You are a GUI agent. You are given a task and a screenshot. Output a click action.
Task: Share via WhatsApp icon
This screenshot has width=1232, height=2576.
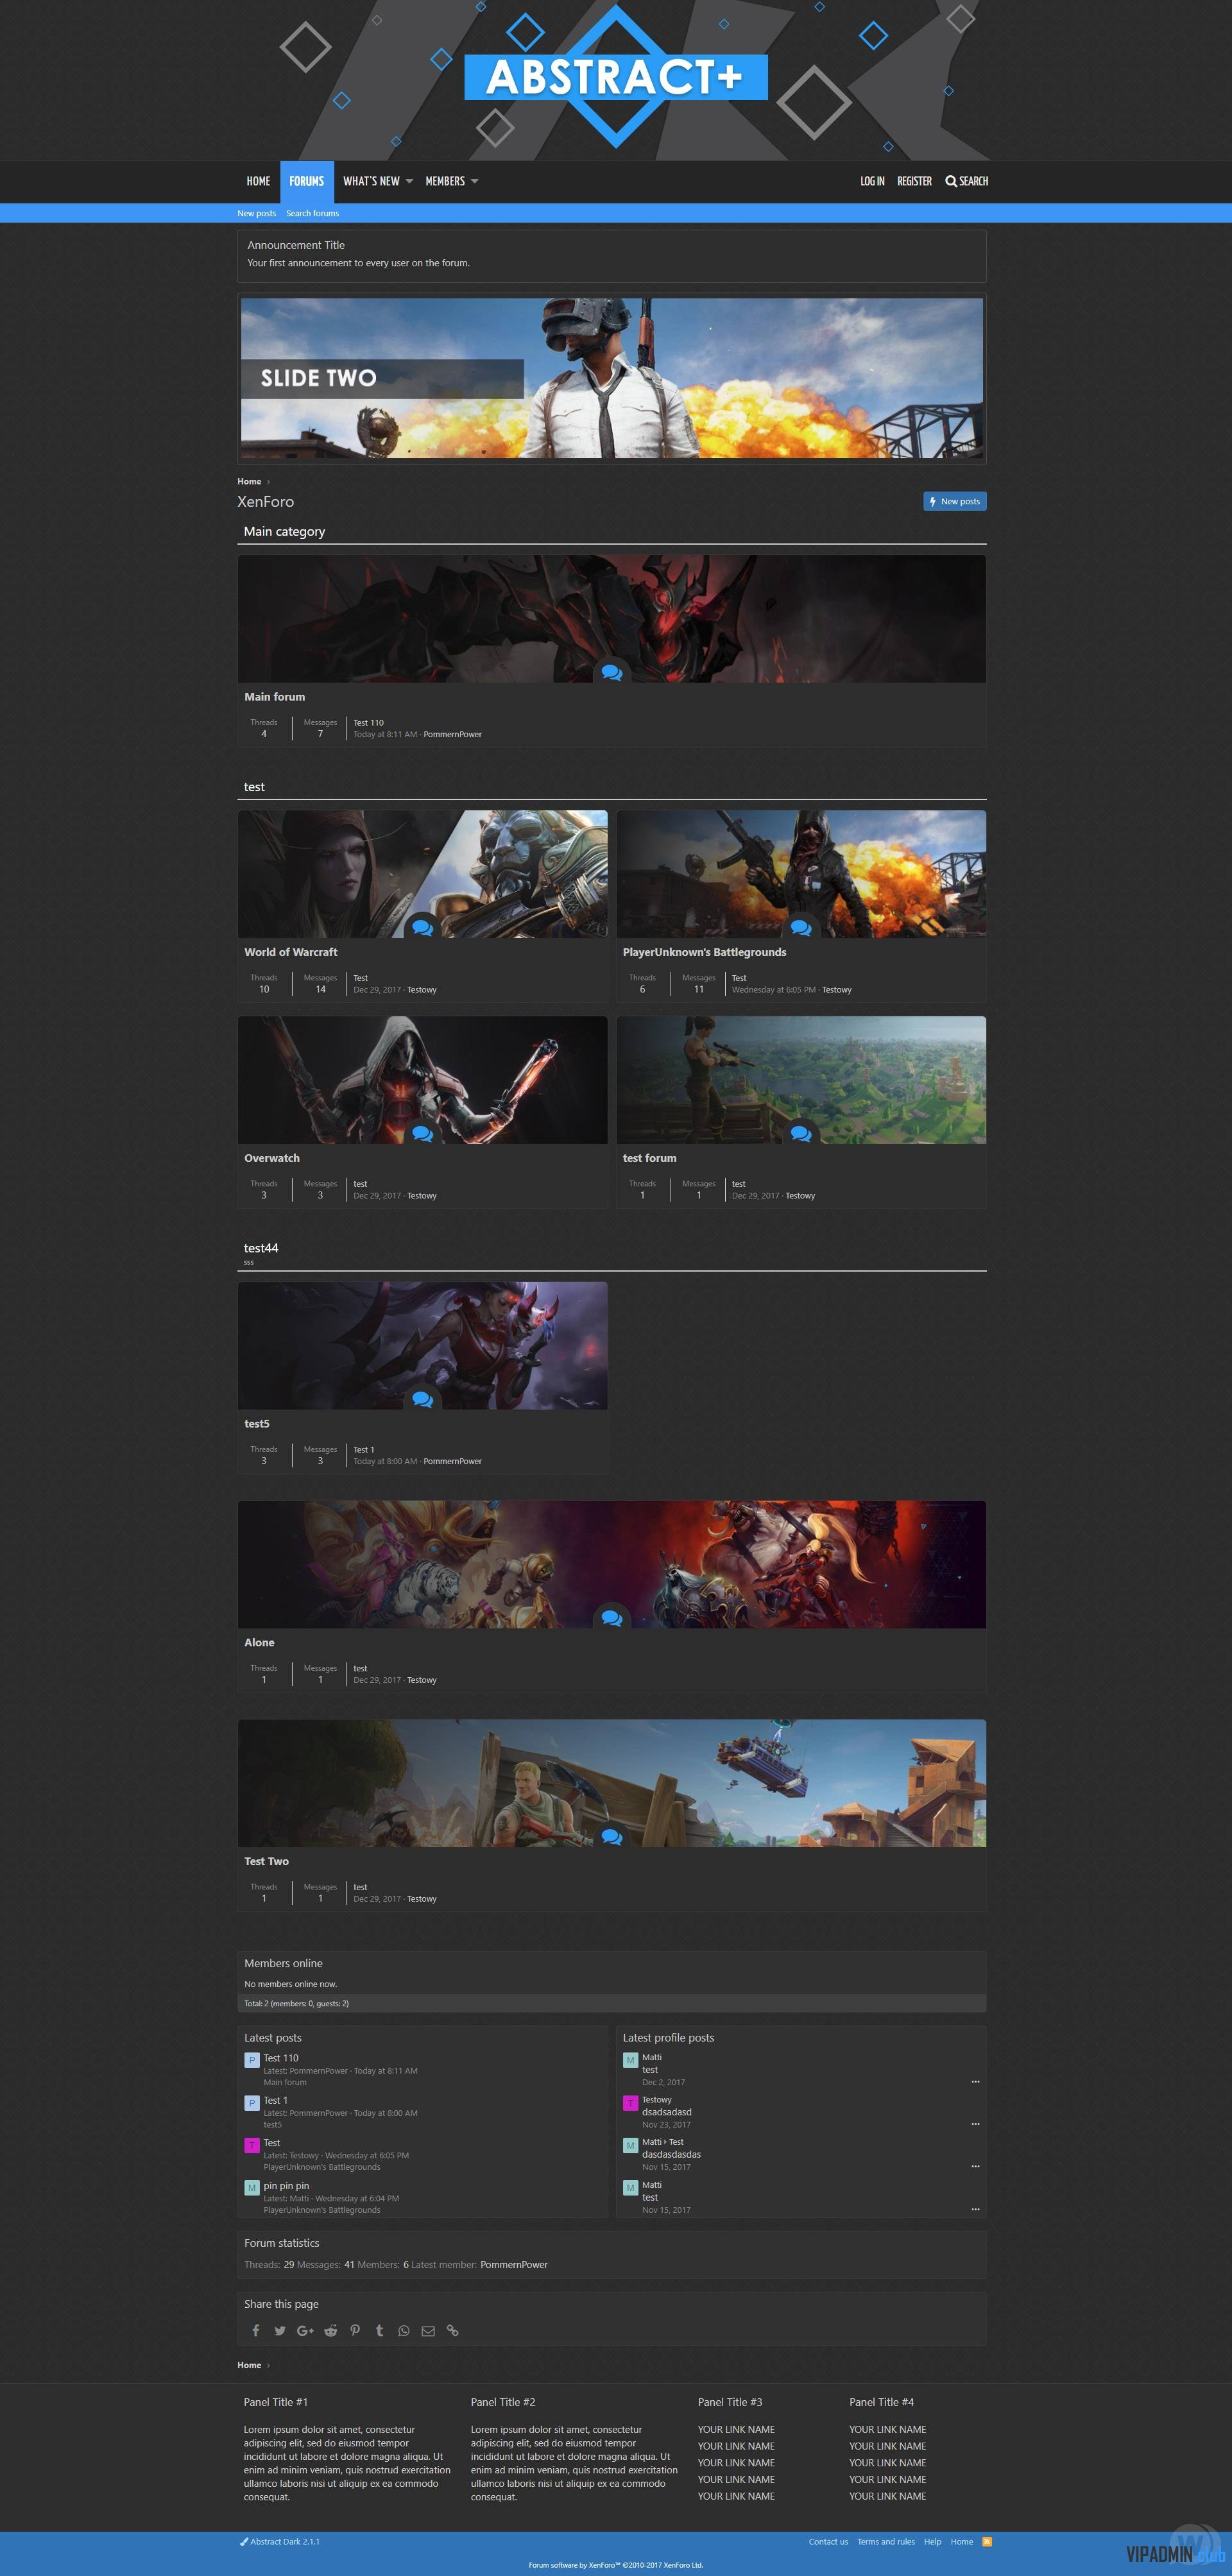click(x=404, y=2330)
